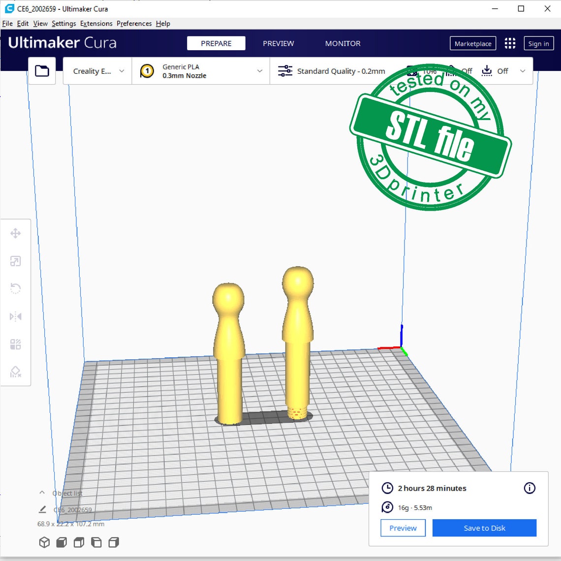Open a file with the folder icon
561x561 pixels.
[42, 70]
